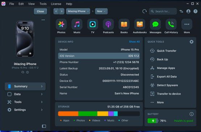Open the Podcasts app icon
The width and height of the screenshot is (201, 132).
click(108, 24)
